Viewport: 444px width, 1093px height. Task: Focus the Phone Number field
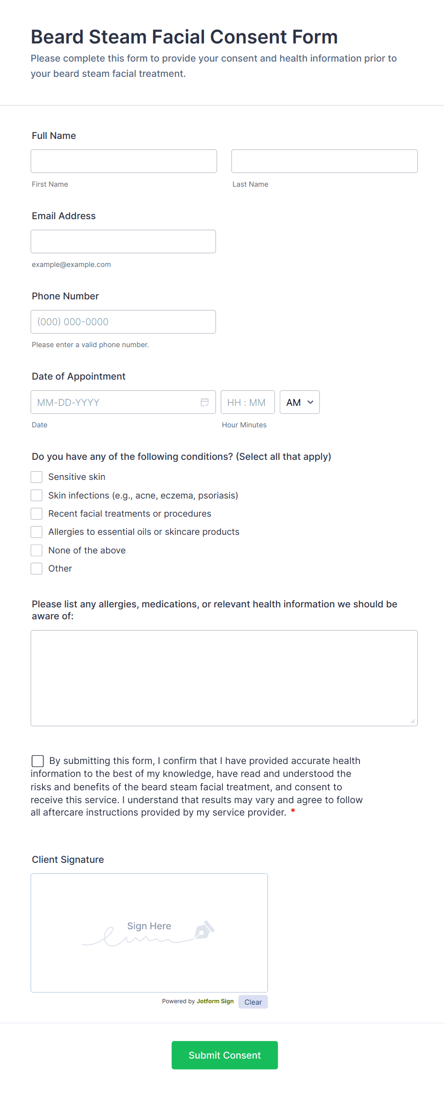(123, 322)
